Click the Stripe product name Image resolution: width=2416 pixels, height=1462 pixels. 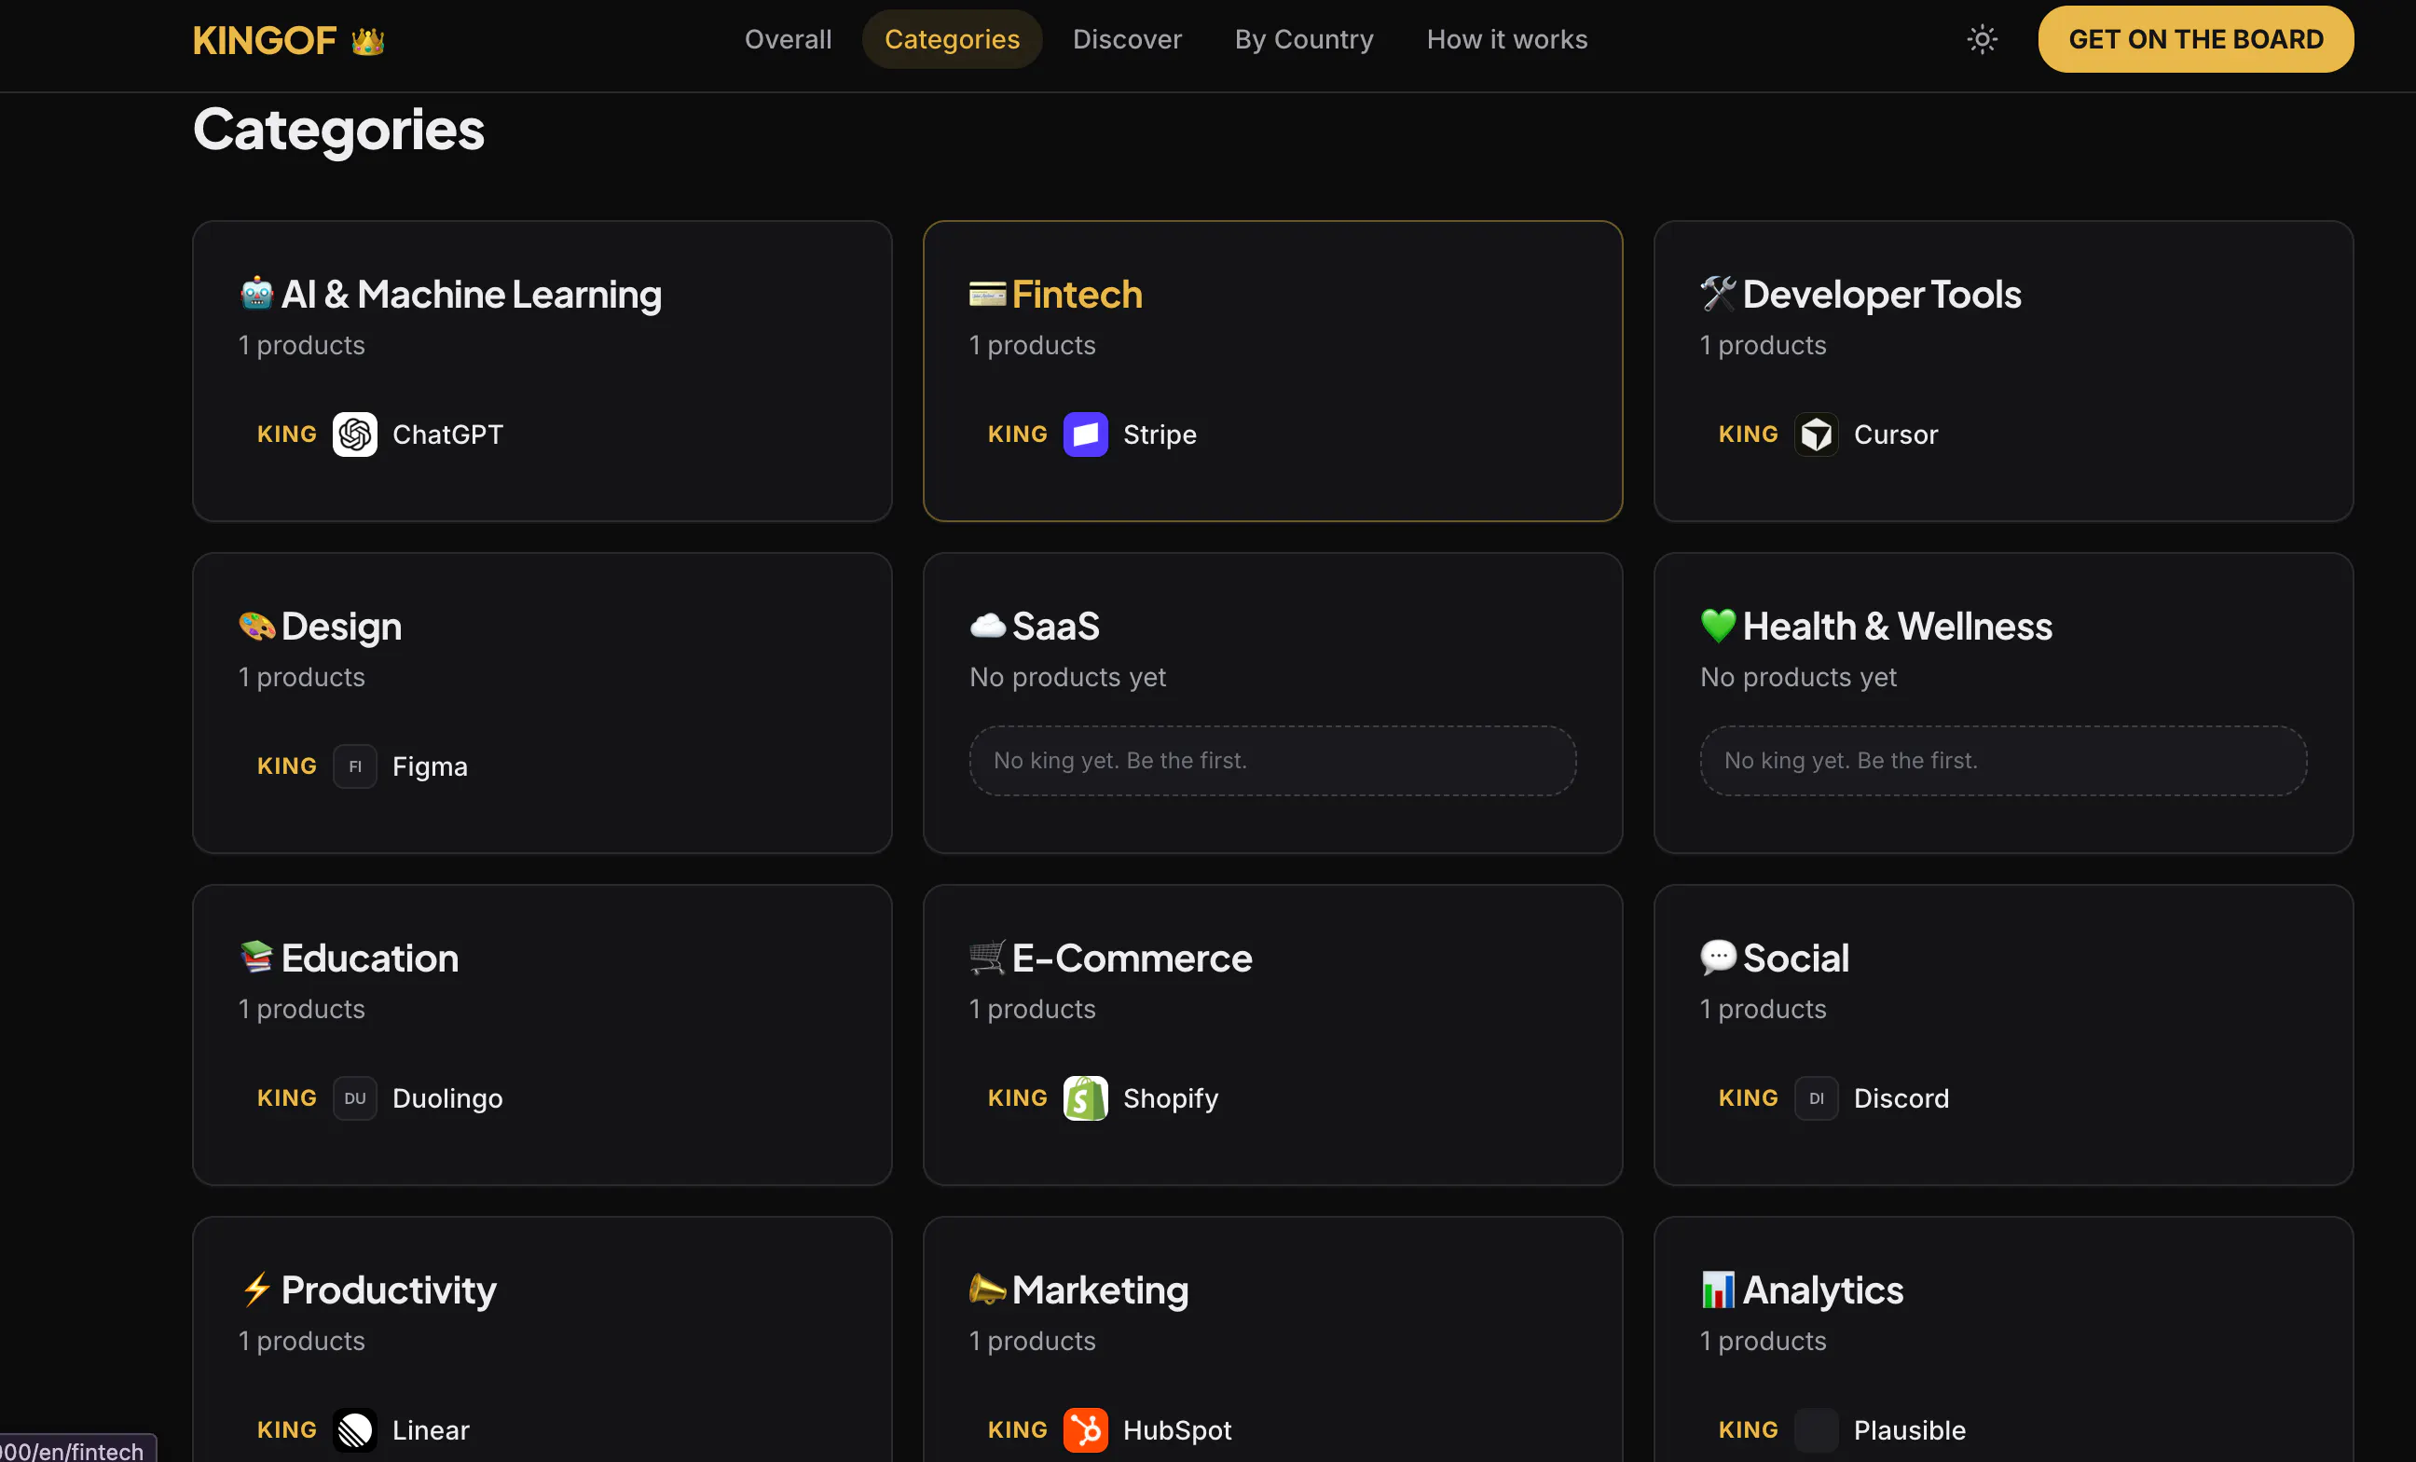[x=1160, y=434]
